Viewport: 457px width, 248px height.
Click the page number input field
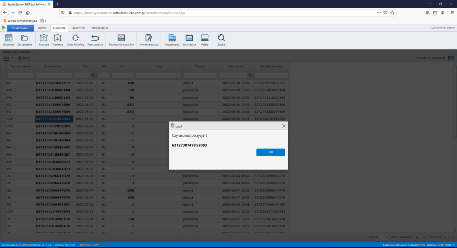[384, 237]
